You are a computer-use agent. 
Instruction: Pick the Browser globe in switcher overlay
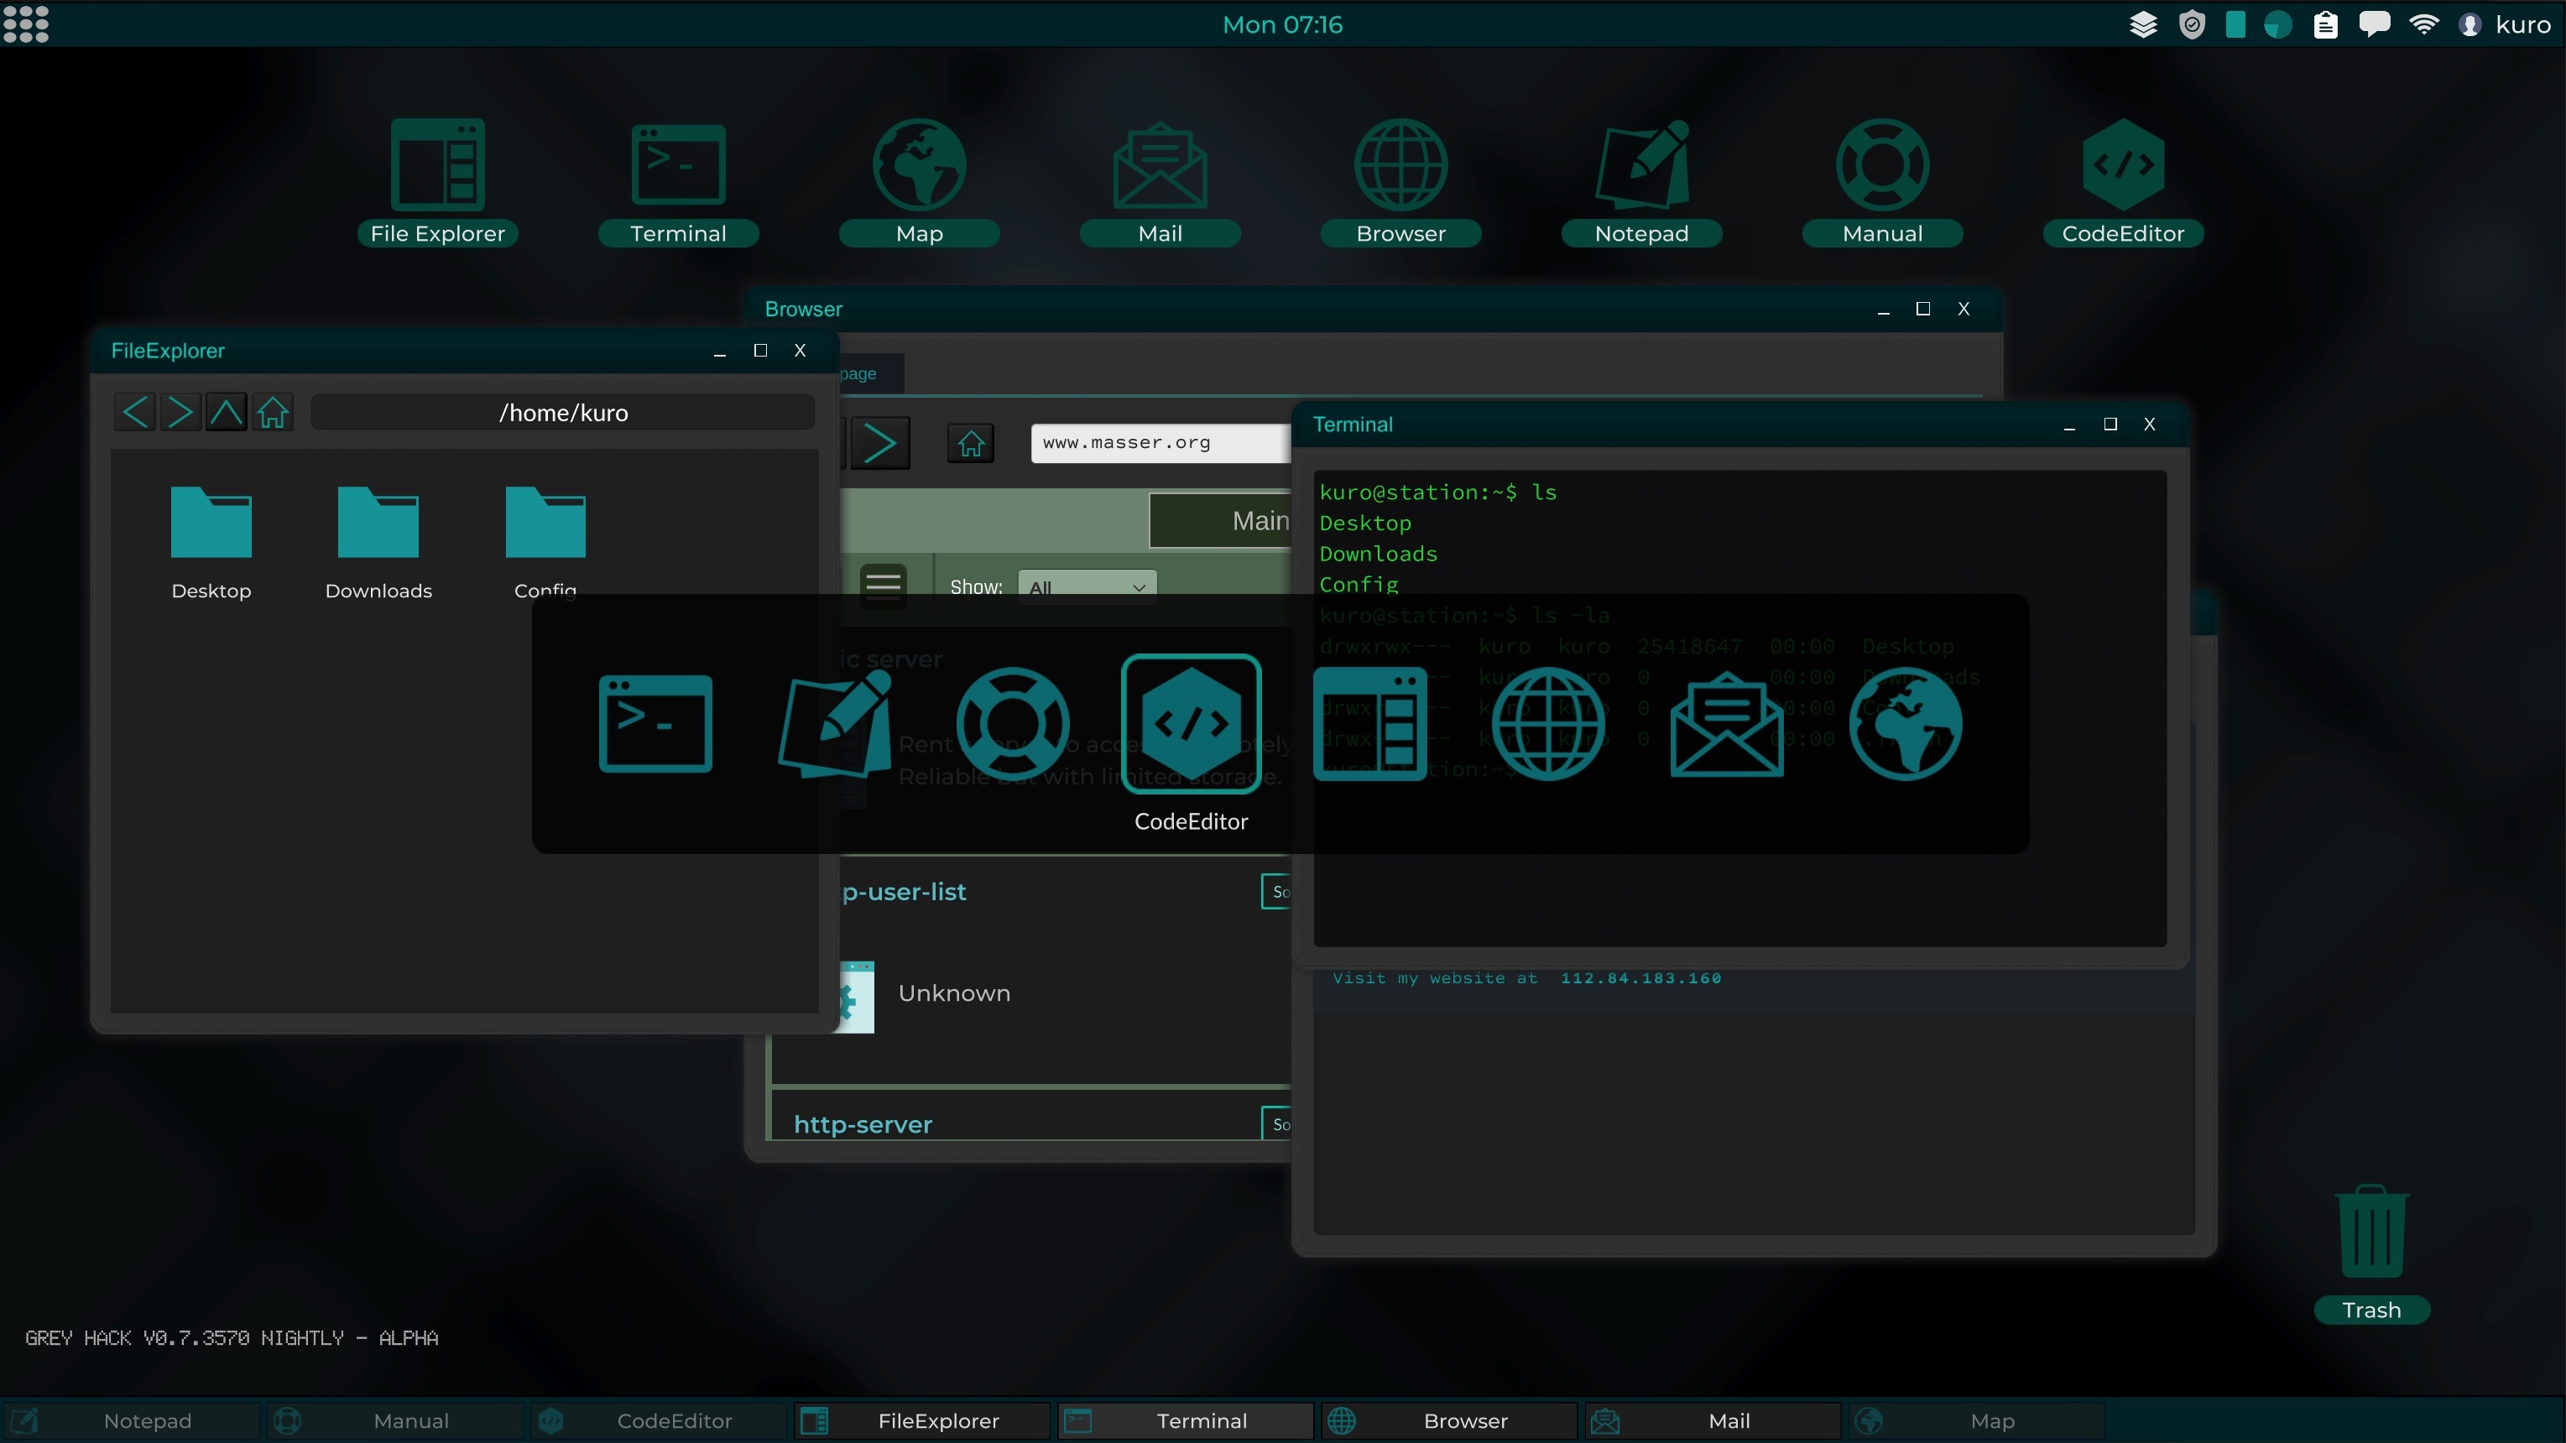coord(1547,723)
